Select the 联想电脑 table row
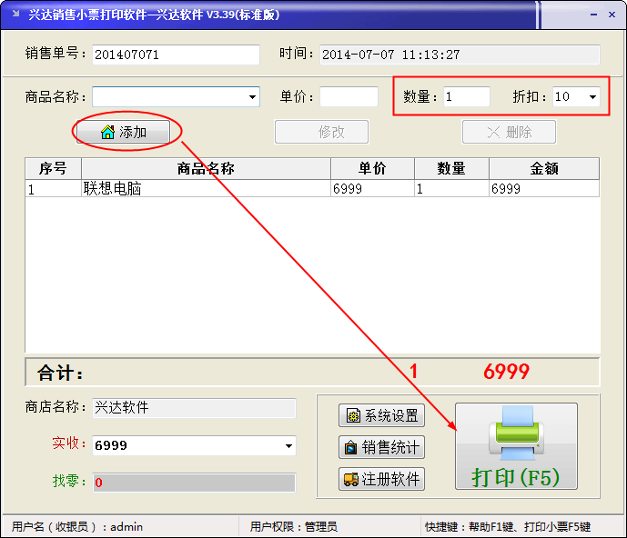 coord(312,188)
